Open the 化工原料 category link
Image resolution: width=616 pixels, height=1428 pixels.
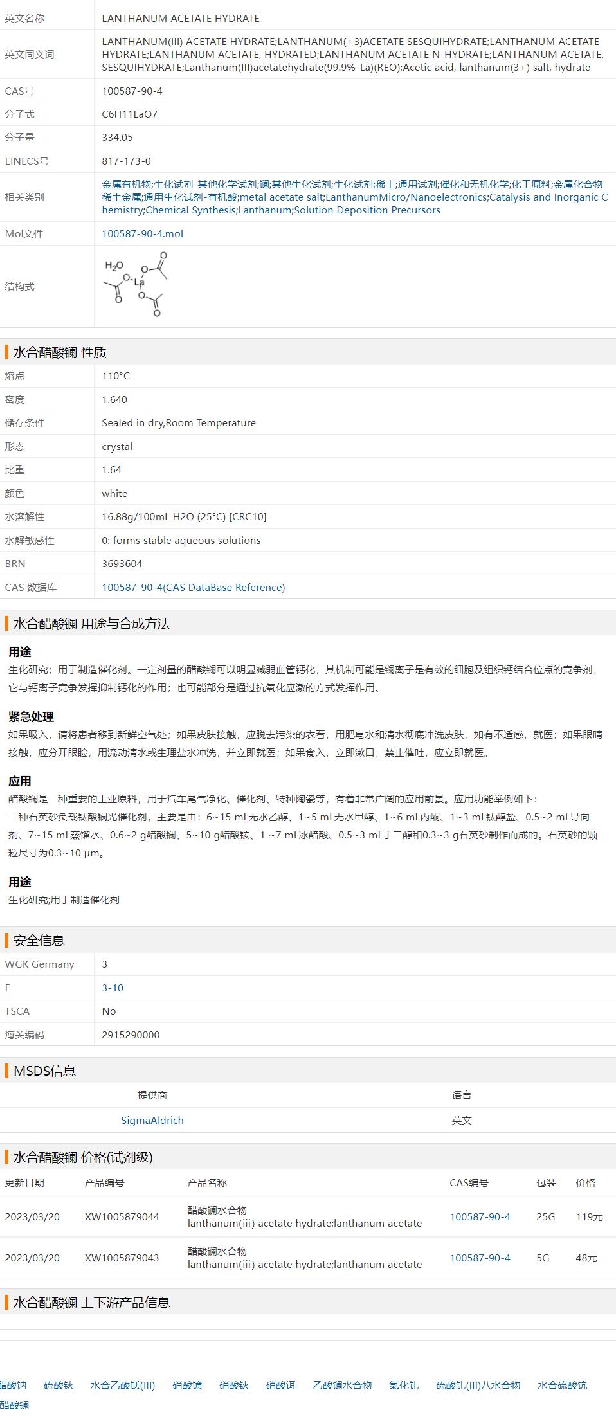coord(530,185)
